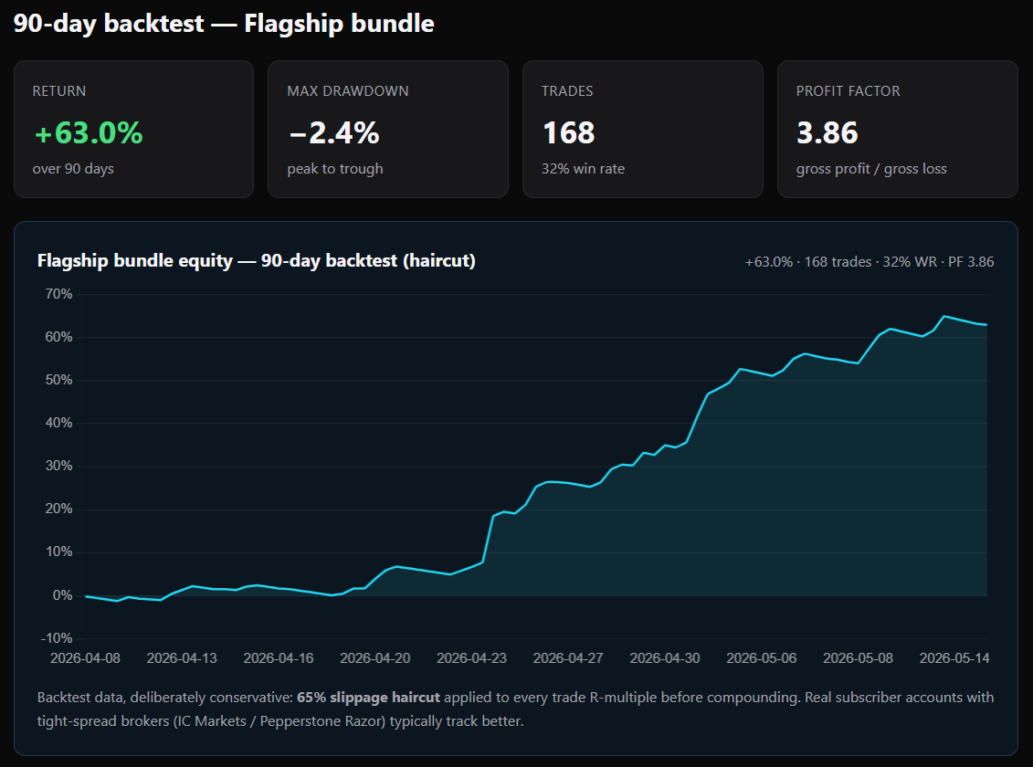Click the 168 trades figure
The height and width of the screenshot is (767, 1033).
[568, 133]
